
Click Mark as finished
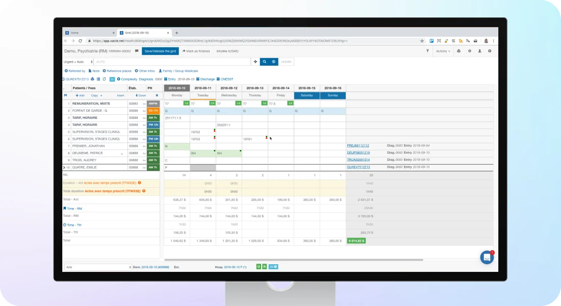coord(196,51)
